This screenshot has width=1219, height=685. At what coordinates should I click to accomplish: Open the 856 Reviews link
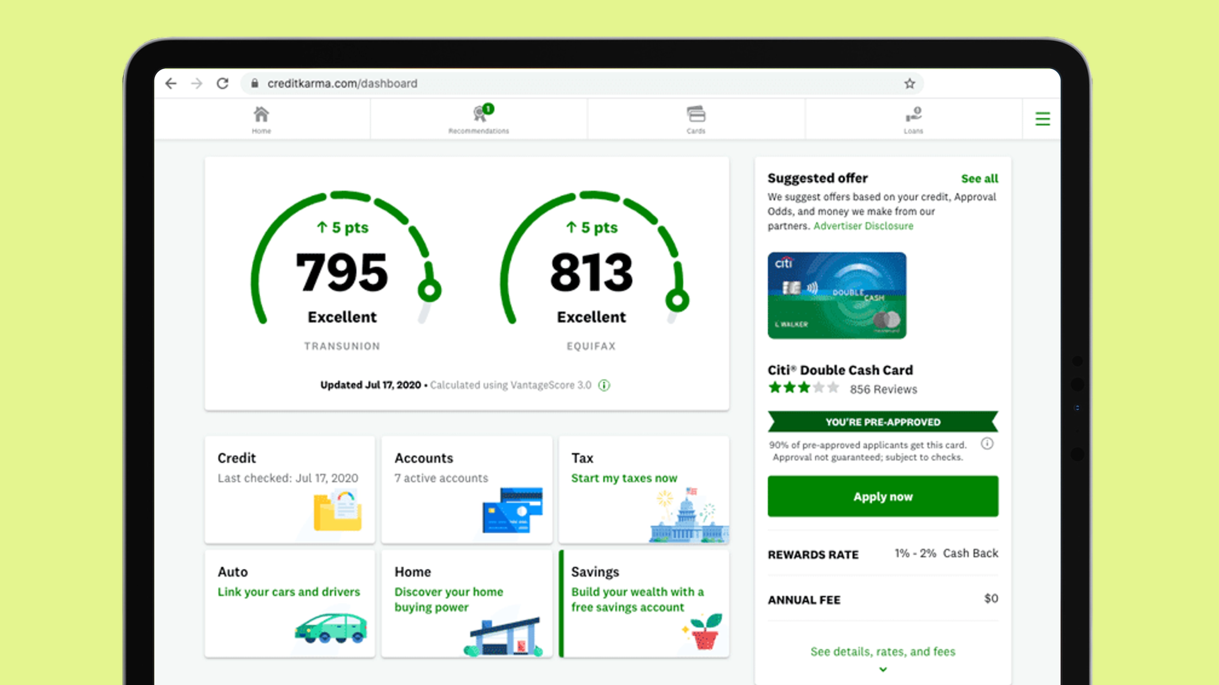(x=883, y=389)
